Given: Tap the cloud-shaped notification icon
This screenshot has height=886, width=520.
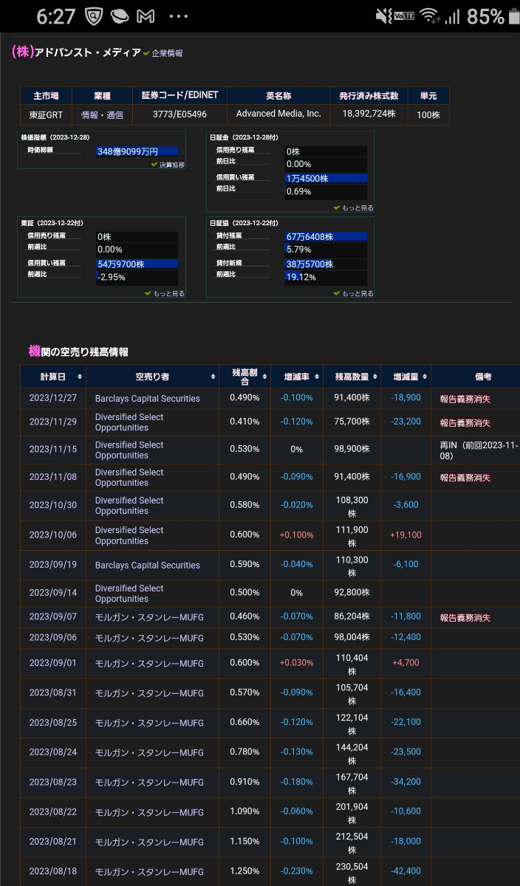Looking at the screenshot, I should pos(119,16).
